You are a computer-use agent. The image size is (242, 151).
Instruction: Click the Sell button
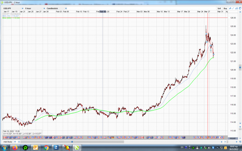pos(219,8)
